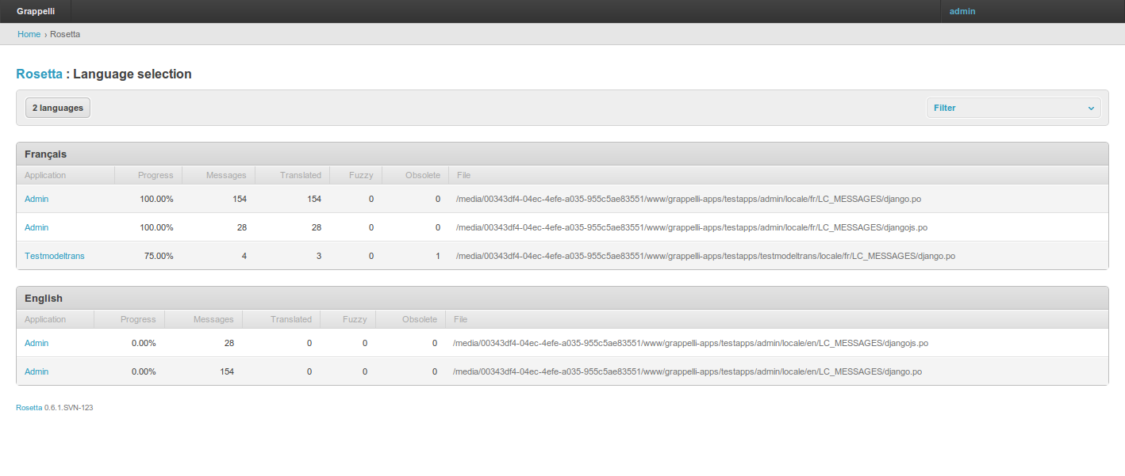1125x476 pixels.
Task: Click the fr admin djangojs.po file path
Action: tap(692, 227)
